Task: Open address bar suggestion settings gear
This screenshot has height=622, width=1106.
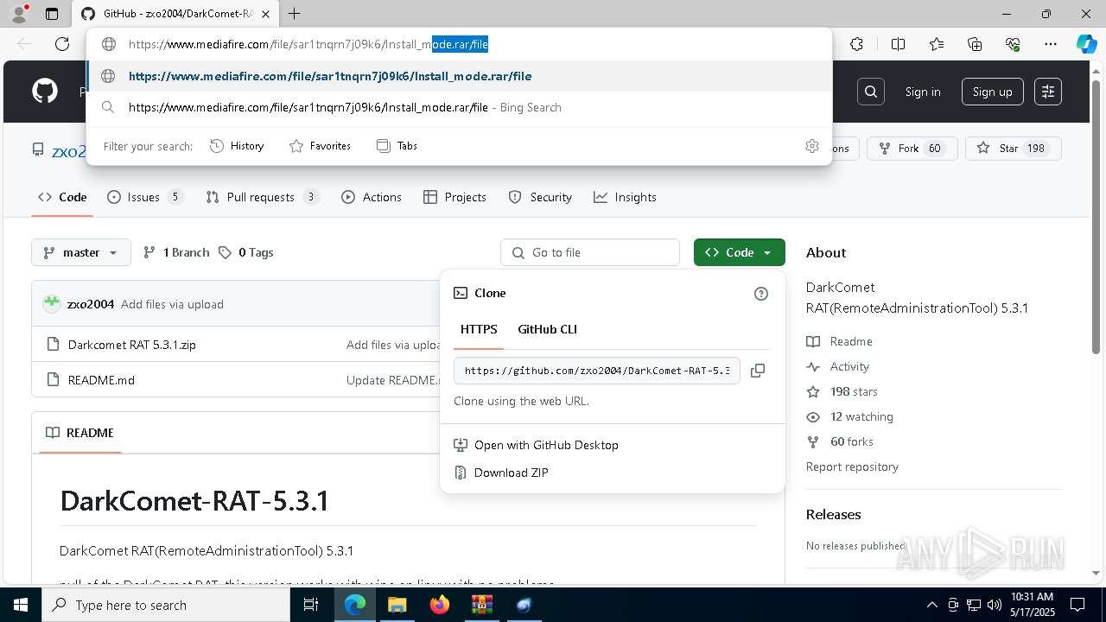Action: (812, 146)
